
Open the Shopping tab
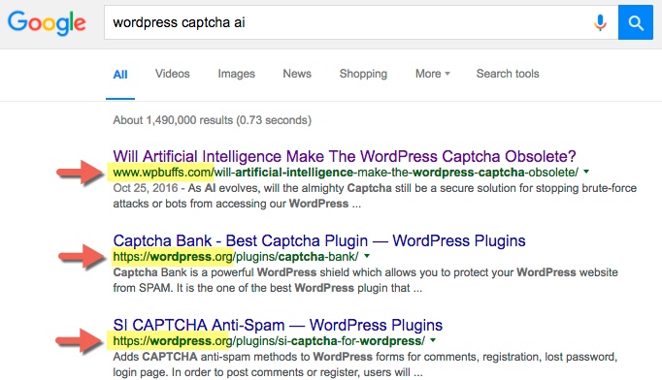(363, 74)
